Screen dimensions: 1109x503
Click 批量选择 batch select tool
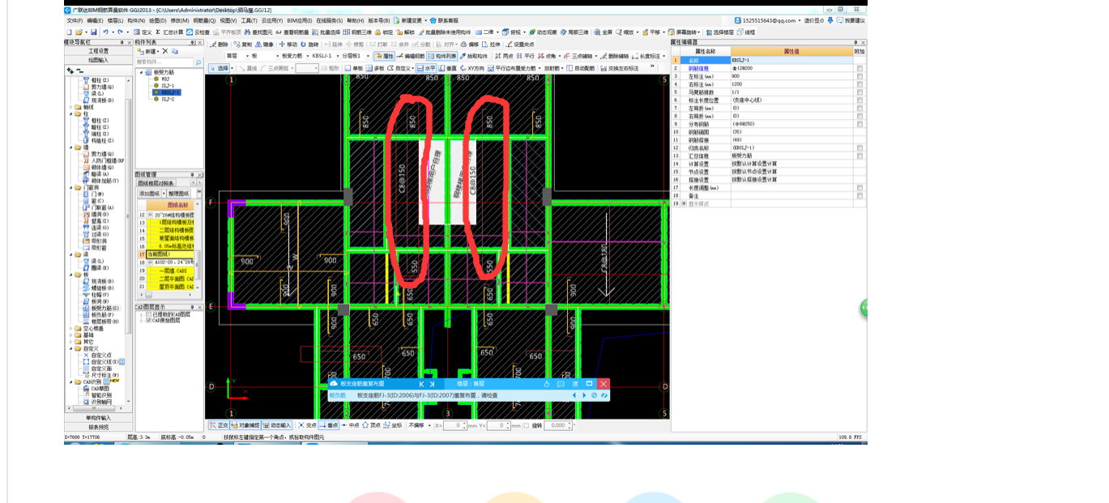click(326, 32)
